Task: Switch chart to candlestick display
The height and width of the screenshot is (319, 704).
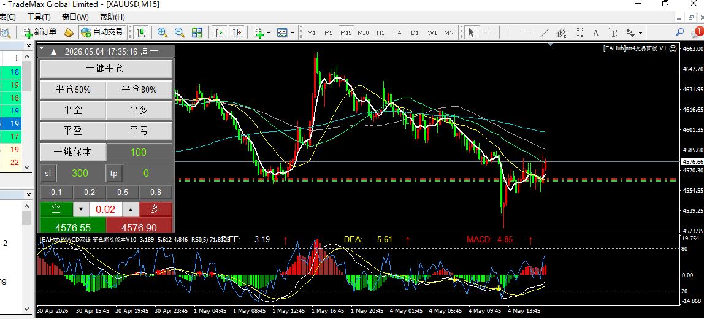Action: pos(141,33)
